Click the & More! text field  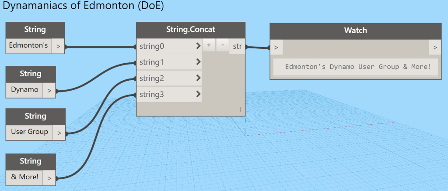[x=25, y=177]
